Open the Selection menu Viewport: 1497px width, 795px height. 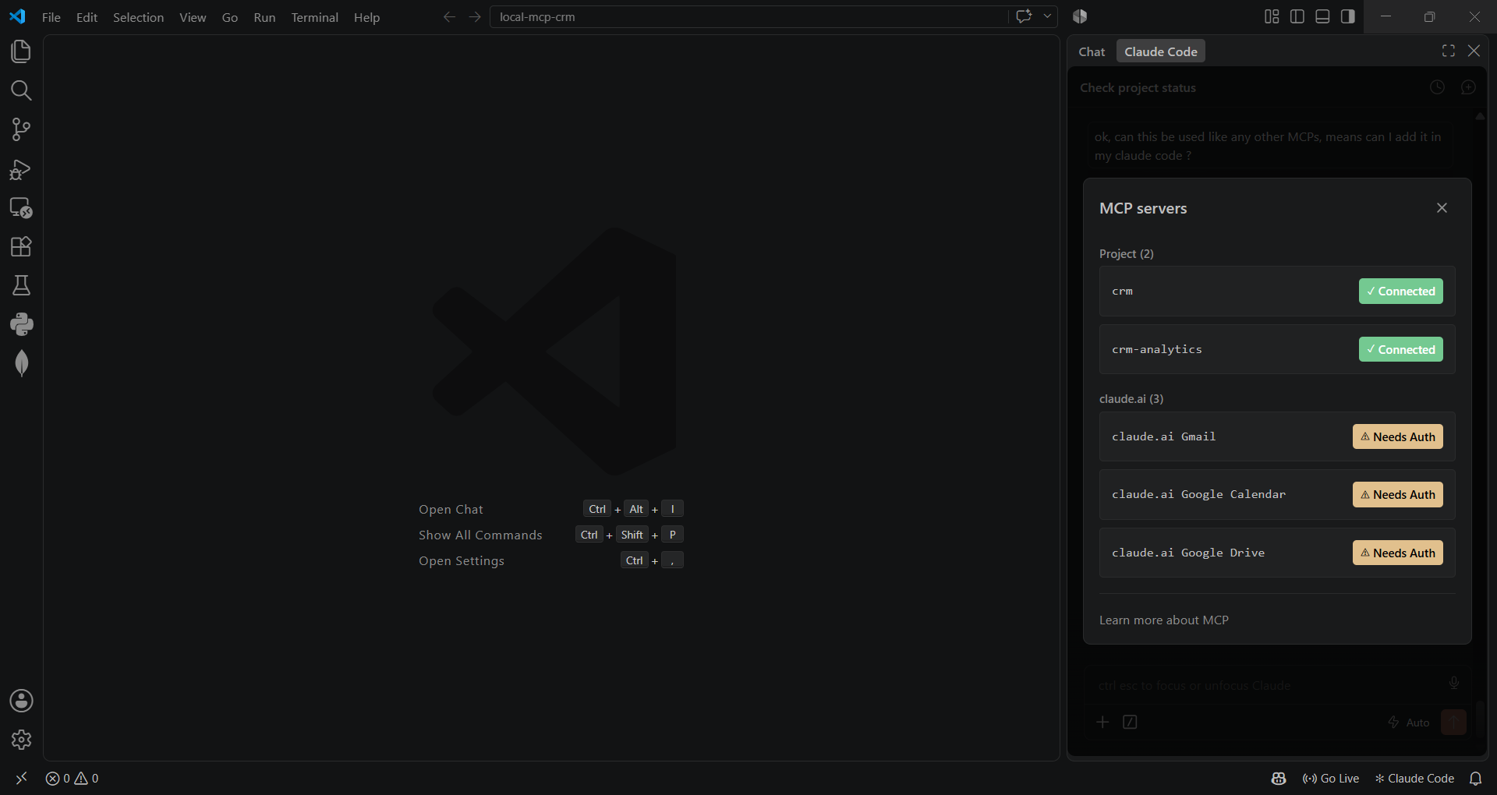pos(138,17)
